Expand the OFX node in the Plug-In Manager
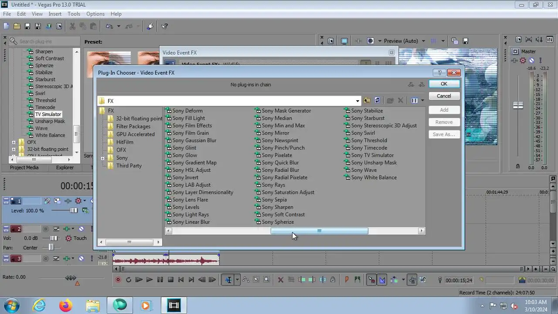This screenshot has width=558, height=314. (14, 142)
